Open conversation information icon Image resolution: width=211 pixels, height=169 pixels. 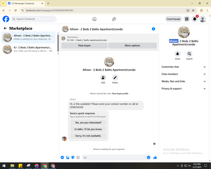[154, 29]
